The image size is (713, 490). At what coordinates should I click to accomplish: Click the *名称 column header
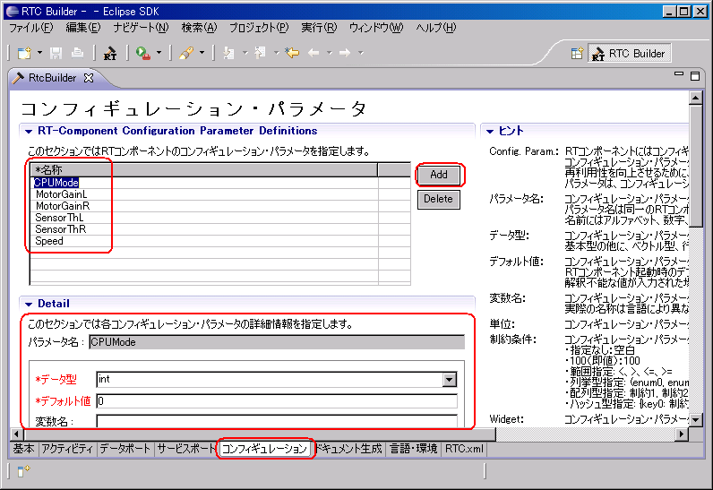(x=203, y=170)
